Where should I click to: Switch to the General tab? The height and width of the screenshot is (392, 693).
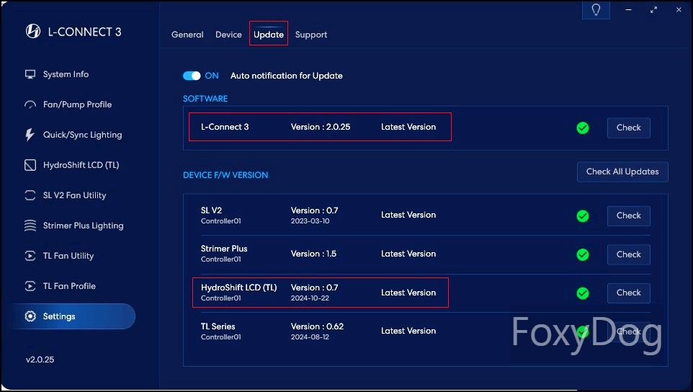point(187,35)
